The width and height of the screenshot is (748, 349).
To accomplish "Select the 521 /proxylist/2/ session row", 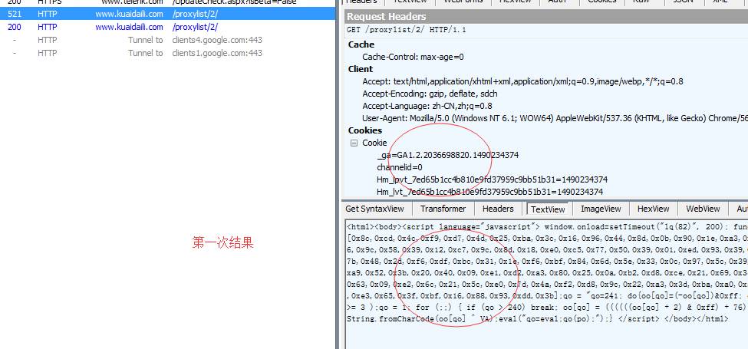I will pos(168,14).
